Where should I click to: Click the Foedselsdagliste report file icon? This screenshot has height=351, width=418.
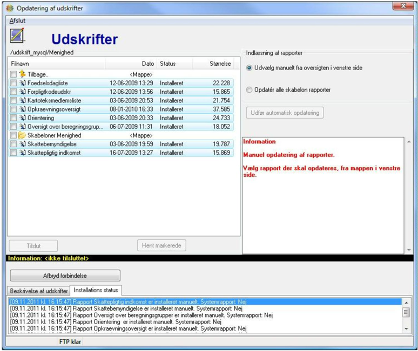point(23,82)
